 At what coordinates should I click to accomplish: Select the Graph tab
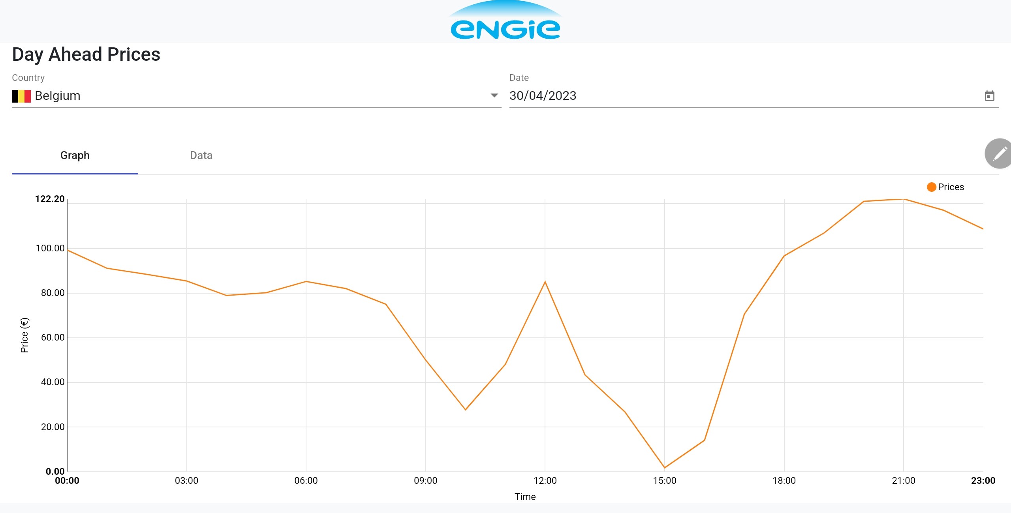pyautogui.click(x=75, y=155)
